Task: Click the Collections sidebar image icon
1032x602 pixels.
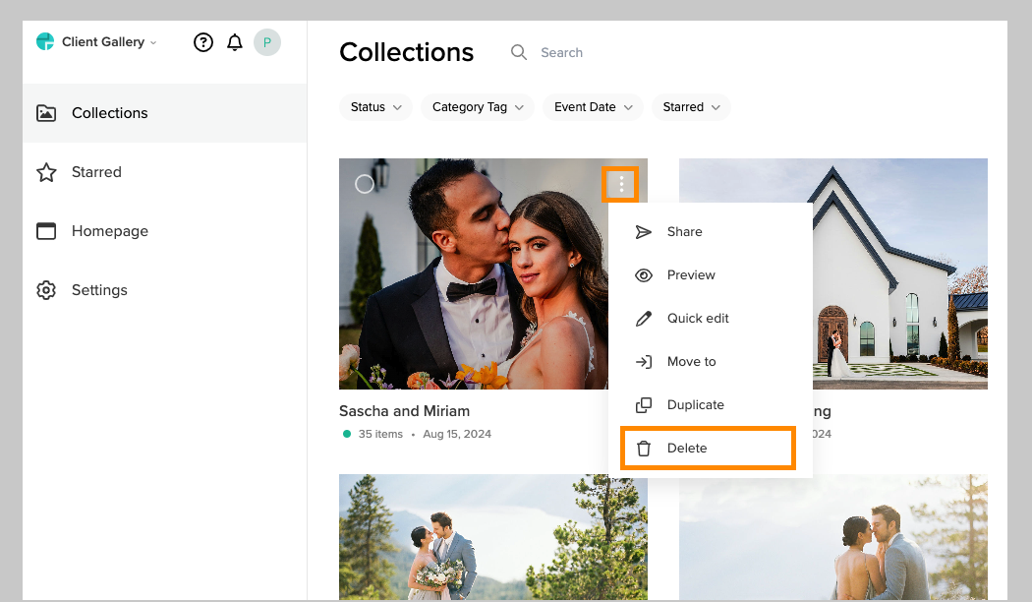Action: pyautogui.click(x=46, y=113)
